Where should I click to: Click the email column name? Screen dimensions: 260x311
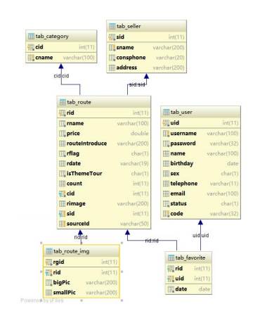[x=178, y=193]
